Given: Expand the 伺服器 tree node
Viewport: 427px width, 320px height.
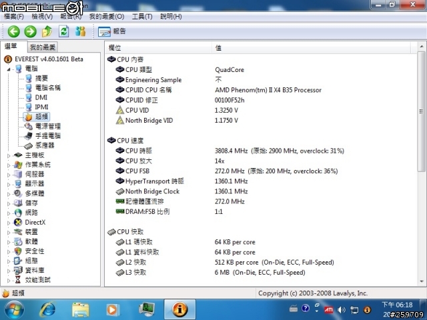Looking at the screenshot, I should pos(9,175).
